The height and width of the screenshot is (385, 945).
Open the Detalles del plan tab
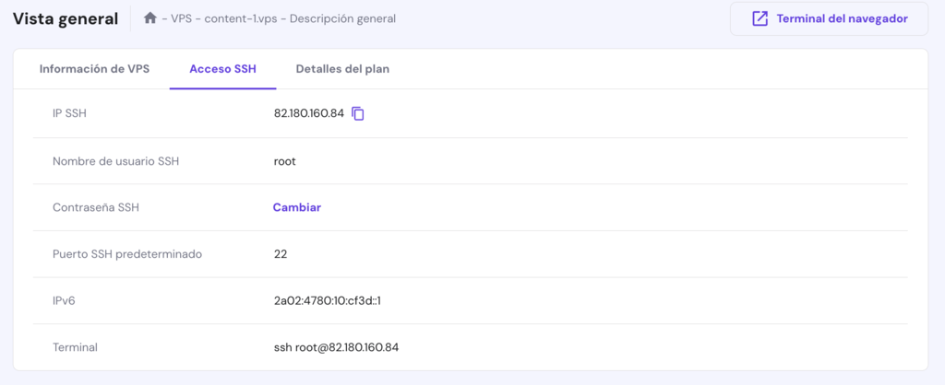click(342, 69)
